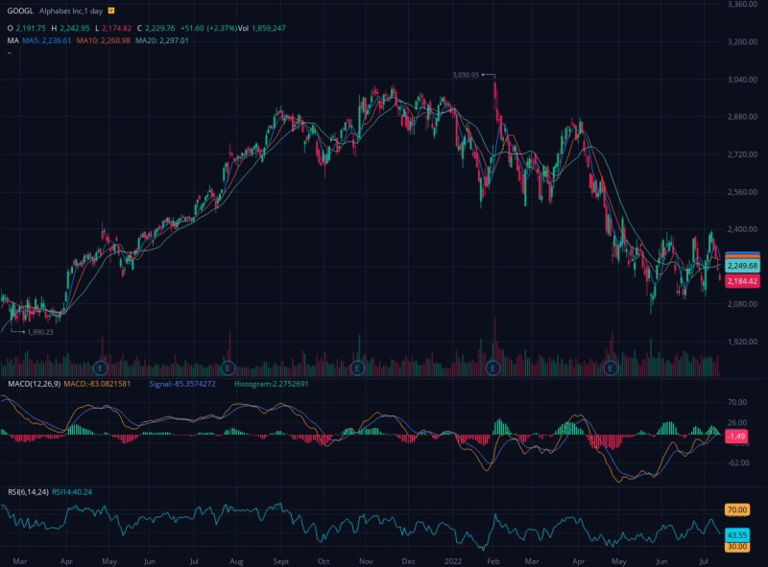768x567 pixels.
Task: Click the red 2,184.42 current price tag
Action: click(742, 281)
